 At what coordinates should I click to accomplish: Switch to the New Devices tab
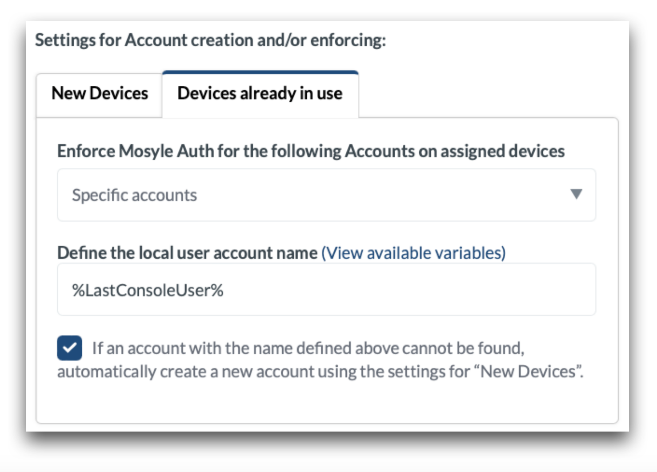pyautogui.click(x=99, y=94)
